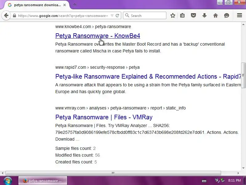Click the 8:11 PM taskbar clock
The width and height of the screenshot is (246, 185).
click(234, 180)
